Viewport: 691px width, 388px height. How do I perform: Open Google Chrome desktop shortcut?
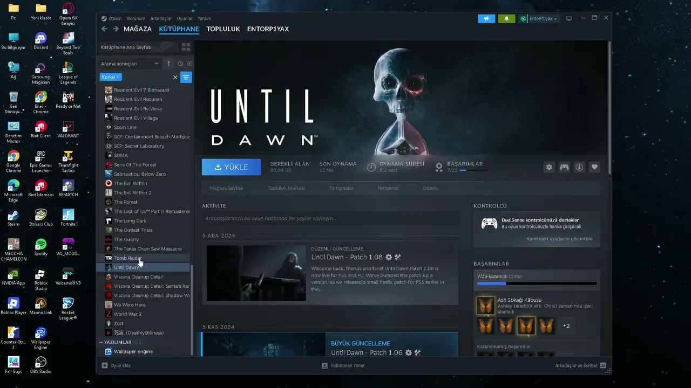point(13,162)
